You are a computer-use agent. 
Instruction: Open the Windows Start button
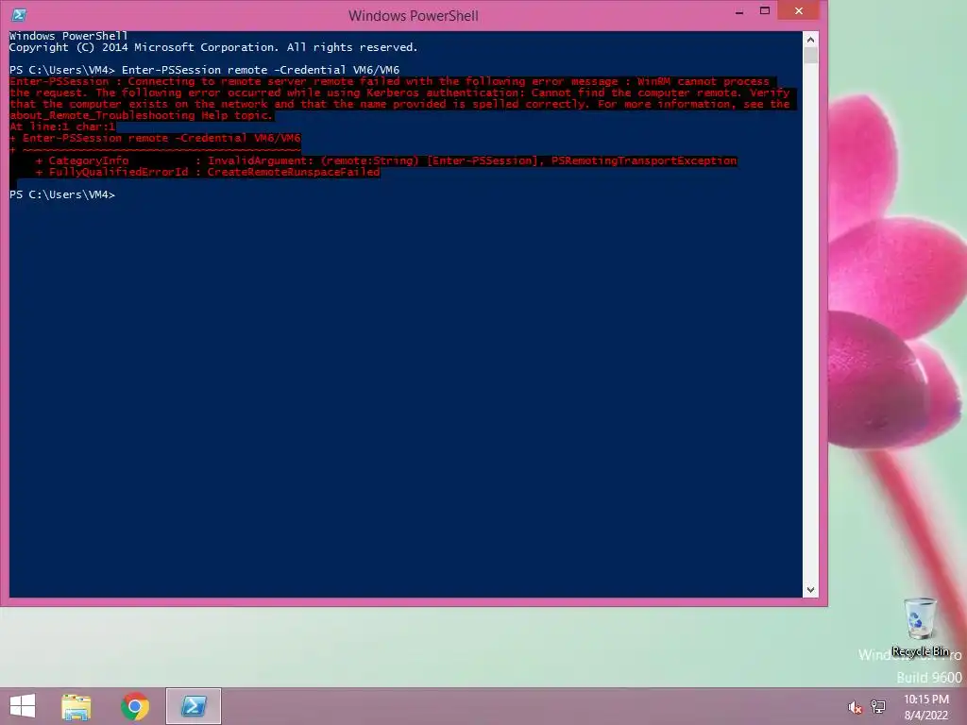23,706
